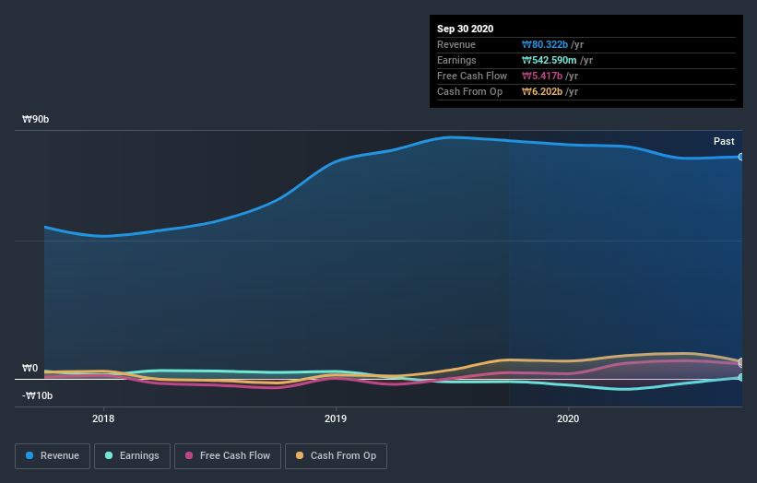The height and width of the screenshot is (483, 757).
Task: Click the Earnings row label in tooltip
Action: (x=456, y=60)
